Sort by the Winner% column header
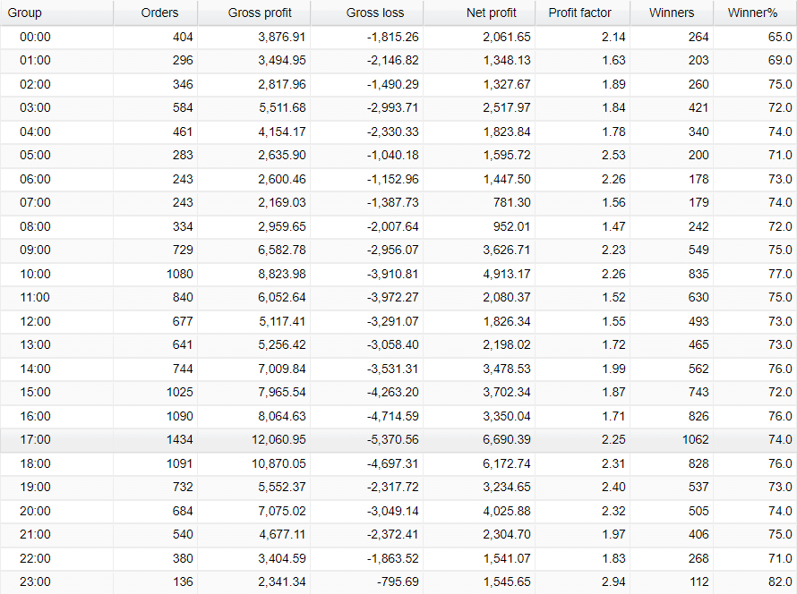 [x=752, y=13]
